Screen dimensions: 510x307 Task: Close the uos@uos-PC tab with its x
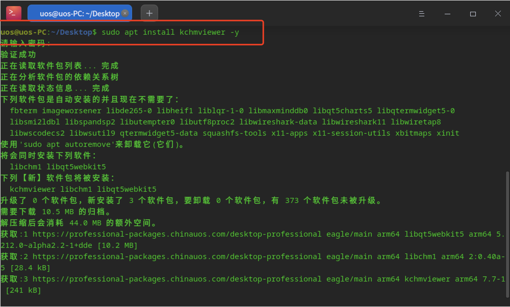[x=125, y=13]
